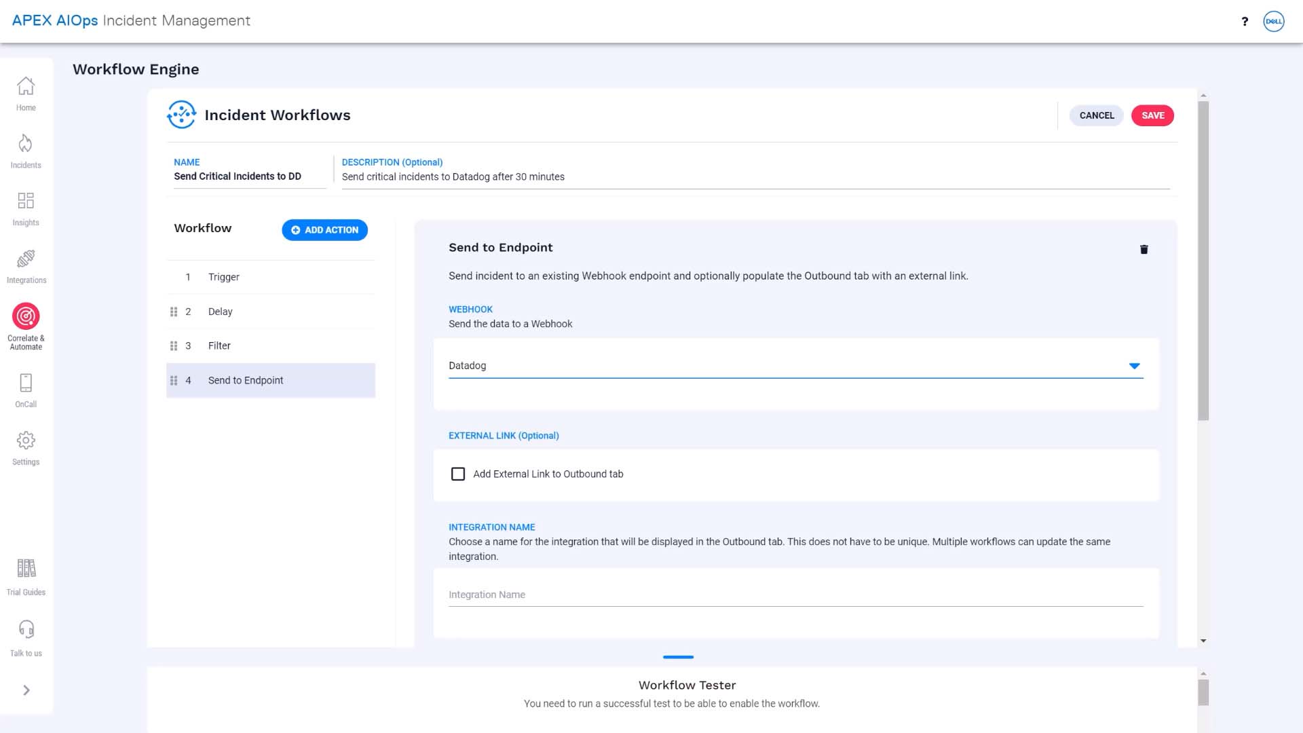Image resolution: width=1303 pixels, height=733 pixels.
Task: Click the INTEGRATION NAME label
Action: click(491, 527)
